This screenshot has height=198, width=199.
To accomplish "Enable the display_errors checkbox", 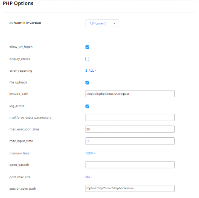I will coord(87,59).
